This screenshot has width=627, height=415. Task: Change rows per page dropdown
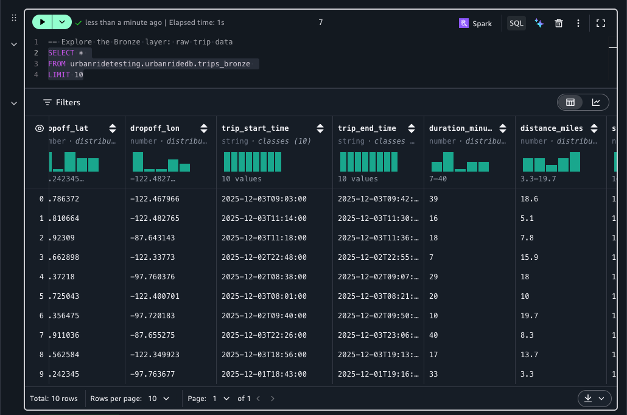[159, 399]
